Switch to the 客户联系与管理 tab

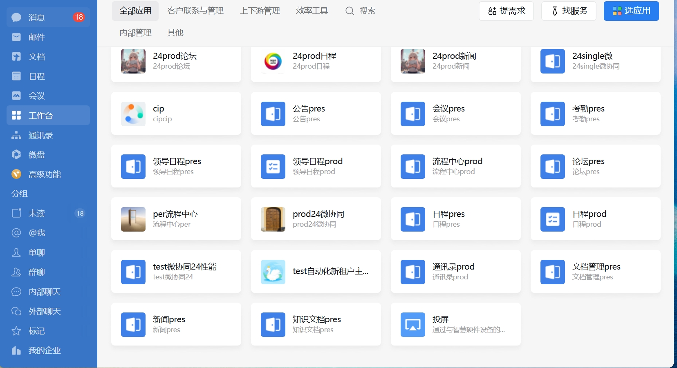coord(195,11)
